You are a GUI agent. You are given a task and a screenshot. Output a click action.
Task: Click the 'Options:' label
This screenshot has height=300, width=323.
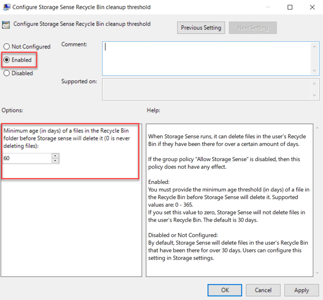12,110
